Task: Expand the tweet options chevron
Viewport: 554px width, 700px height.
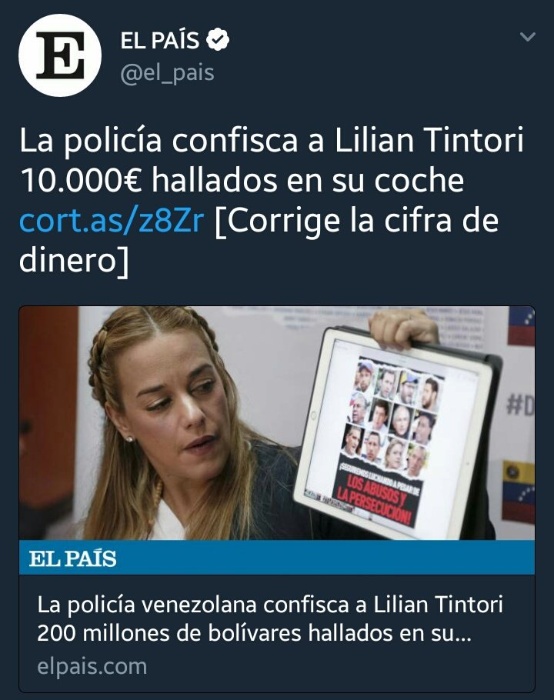Action: 528,37
